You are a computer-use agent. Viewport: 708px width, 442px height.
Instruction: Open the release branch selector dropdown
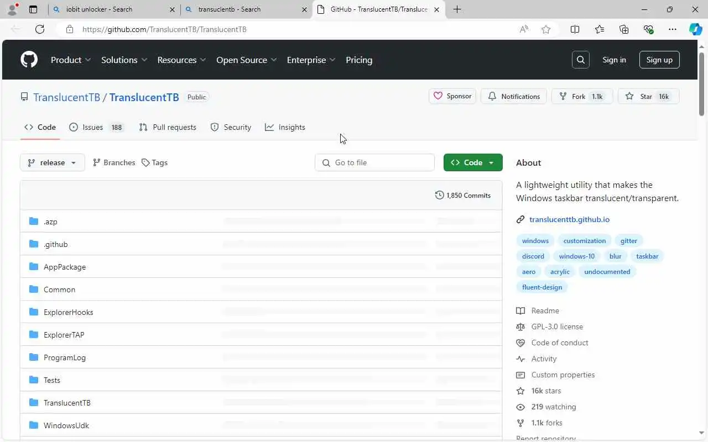[x=53, y=162]
